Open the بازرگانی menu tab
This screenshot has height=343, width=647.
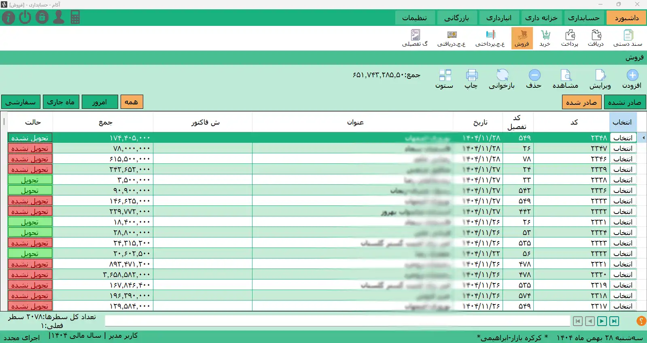[x=456, y=18]
